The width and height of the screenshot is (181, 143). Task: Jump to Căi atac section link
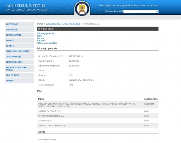click(x=41, y=40)
